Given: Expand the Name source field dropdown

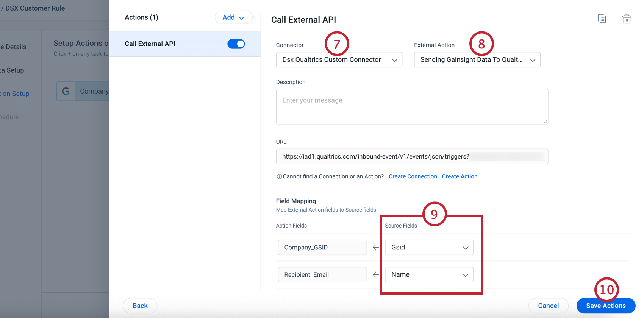Looking at the screenshot, I should click(429, 275).
